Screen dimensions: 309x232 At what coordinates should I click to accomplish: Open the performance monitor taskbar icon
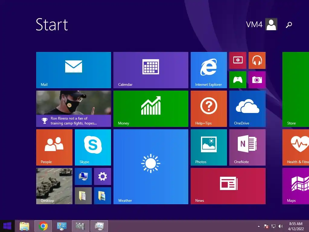99,226
